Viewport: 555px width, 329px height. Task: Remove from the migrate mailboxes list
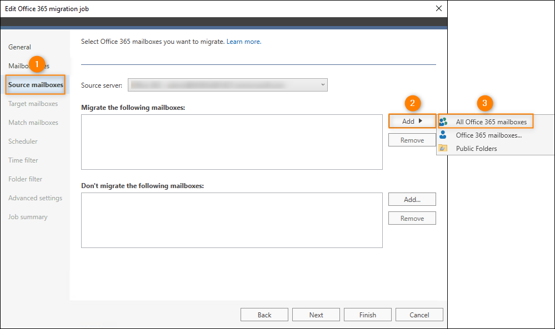click(x=412, y=140)
